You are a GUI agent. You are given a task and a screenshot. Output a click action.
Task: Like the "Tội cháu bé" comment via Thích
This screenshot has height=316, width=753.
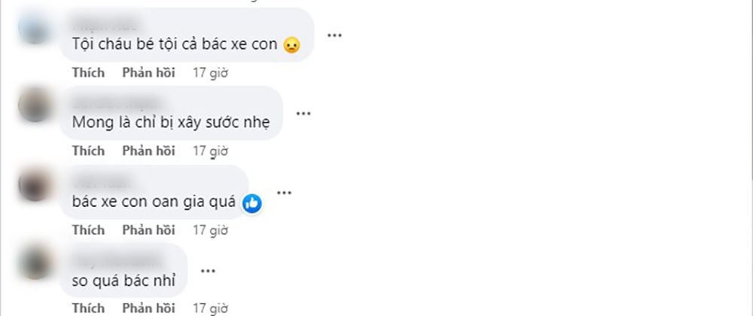click(88, 73)
